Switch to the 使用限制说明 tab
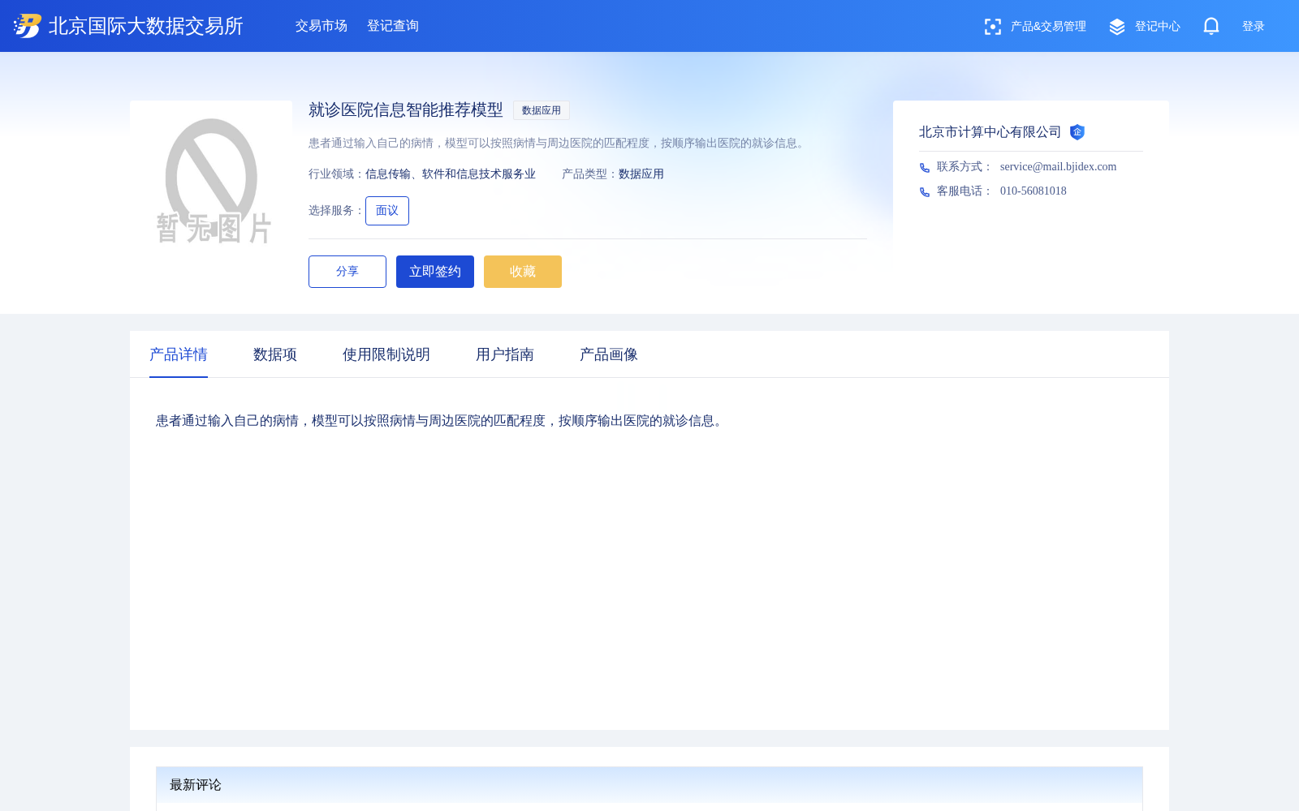Image resolution: width=1299 pixels, height=811 pixels. 386,354
